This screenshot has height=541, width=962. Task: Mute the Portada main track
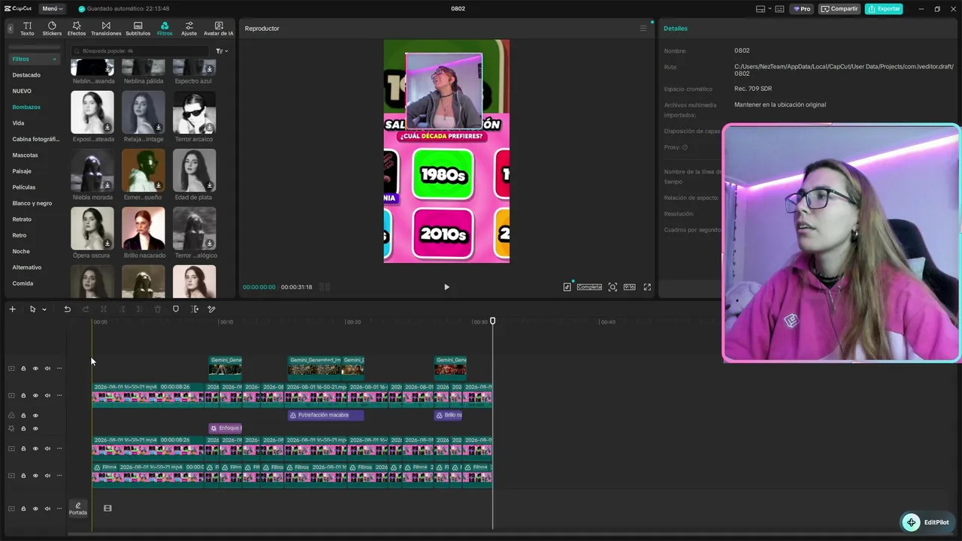coord(47,509)
